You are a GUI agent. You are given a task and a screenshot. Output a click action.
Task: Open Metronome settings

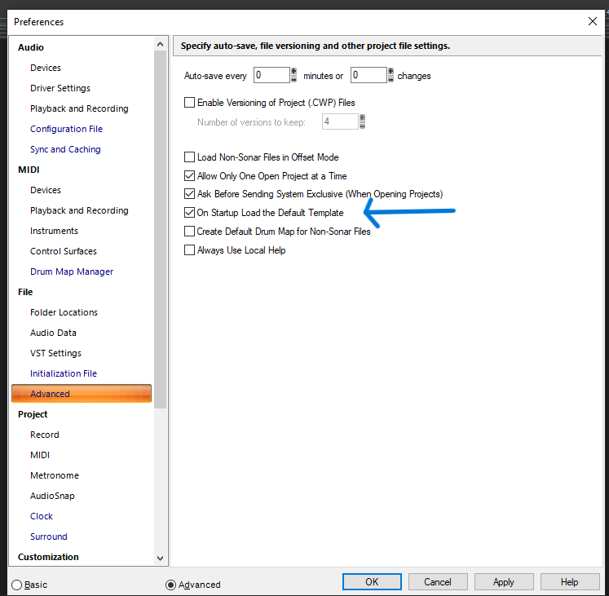pyautogui.click(x=55, y=475)
